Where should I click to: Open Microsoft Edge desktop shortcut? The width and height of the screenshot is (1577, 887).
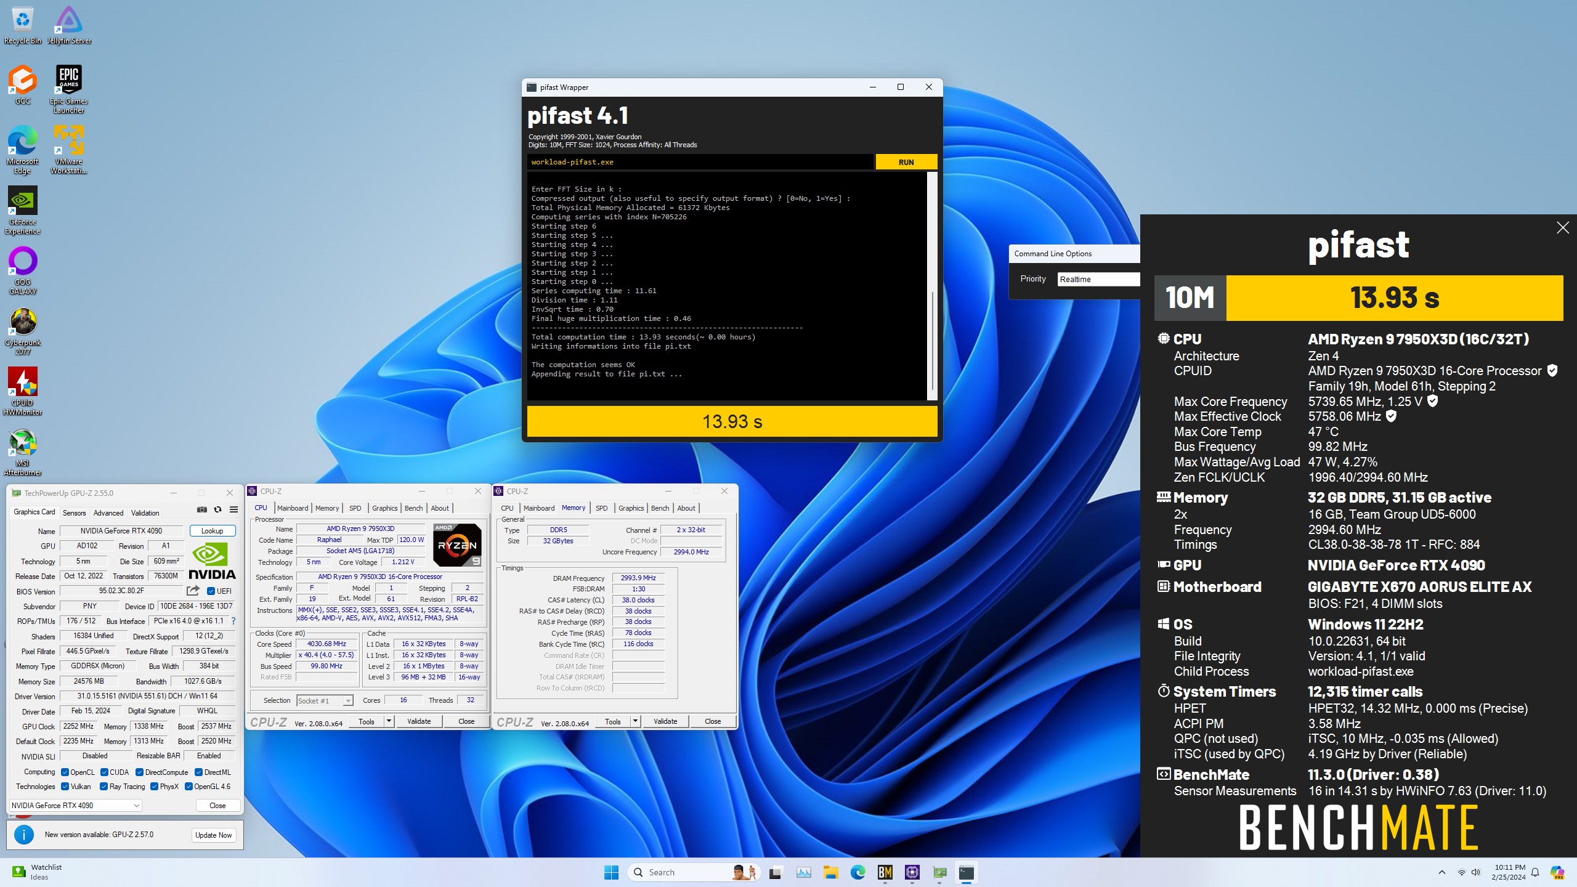[22, 150]
